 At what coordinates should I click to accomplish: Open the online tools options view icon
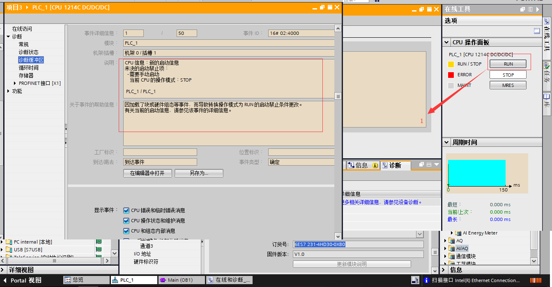[x=537, y=31]
